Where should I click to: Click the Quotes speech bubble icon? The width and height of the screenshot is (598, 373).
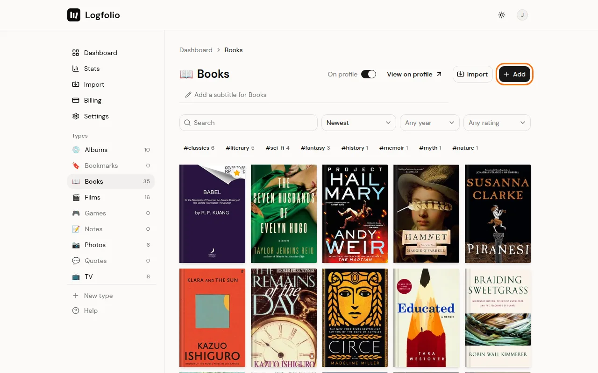(76, 261)
